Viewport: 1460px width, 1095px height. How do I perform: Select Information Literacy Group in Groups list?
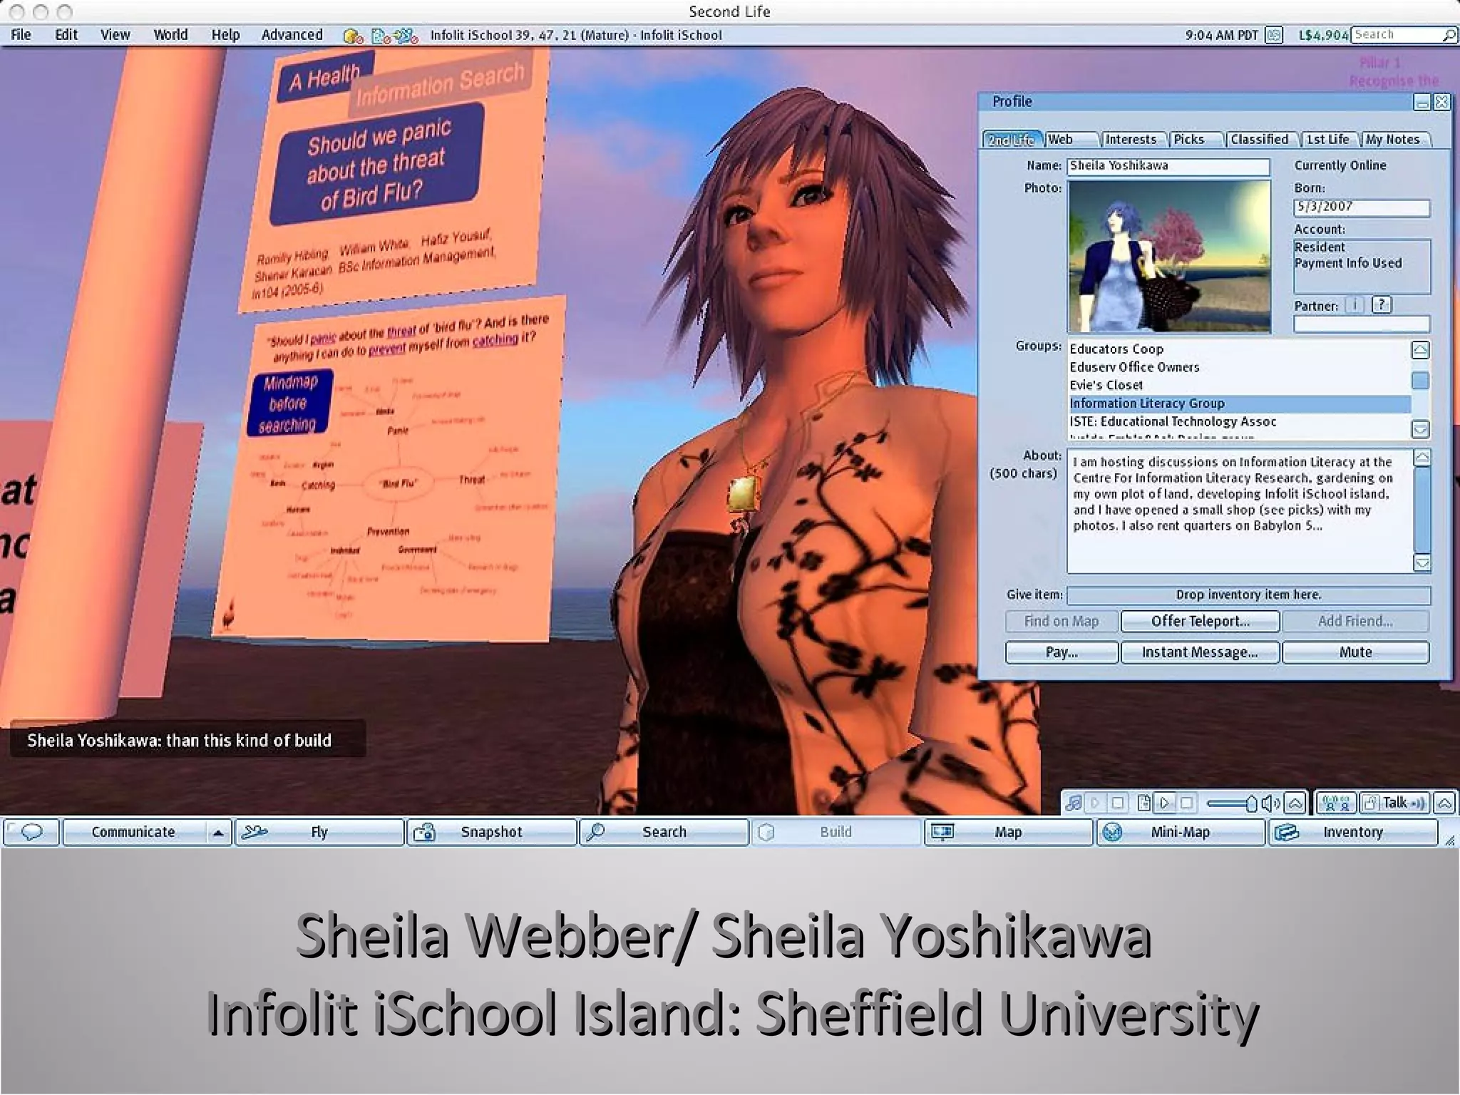[x=1239, y=403]
